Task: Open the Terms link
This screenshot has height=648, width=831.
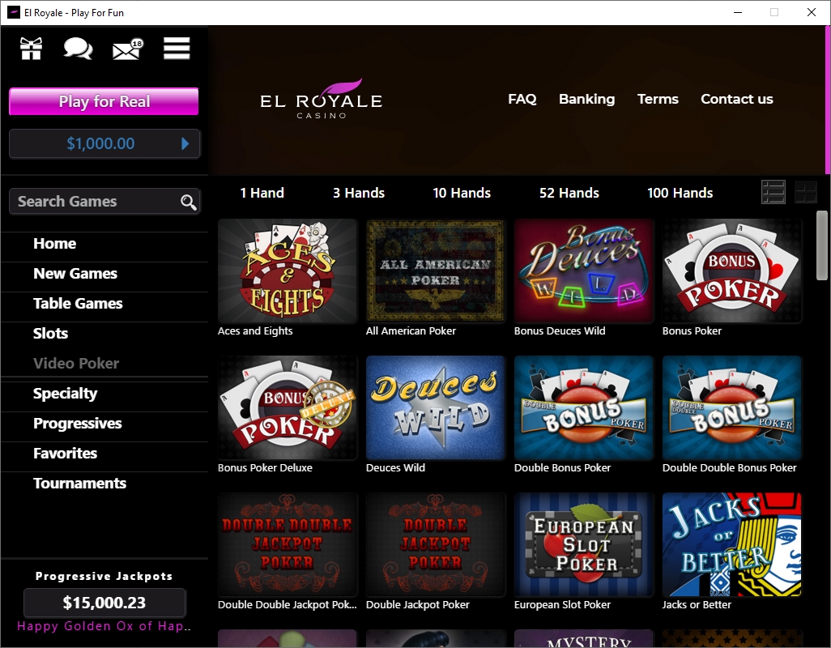Action: (658, 99)
